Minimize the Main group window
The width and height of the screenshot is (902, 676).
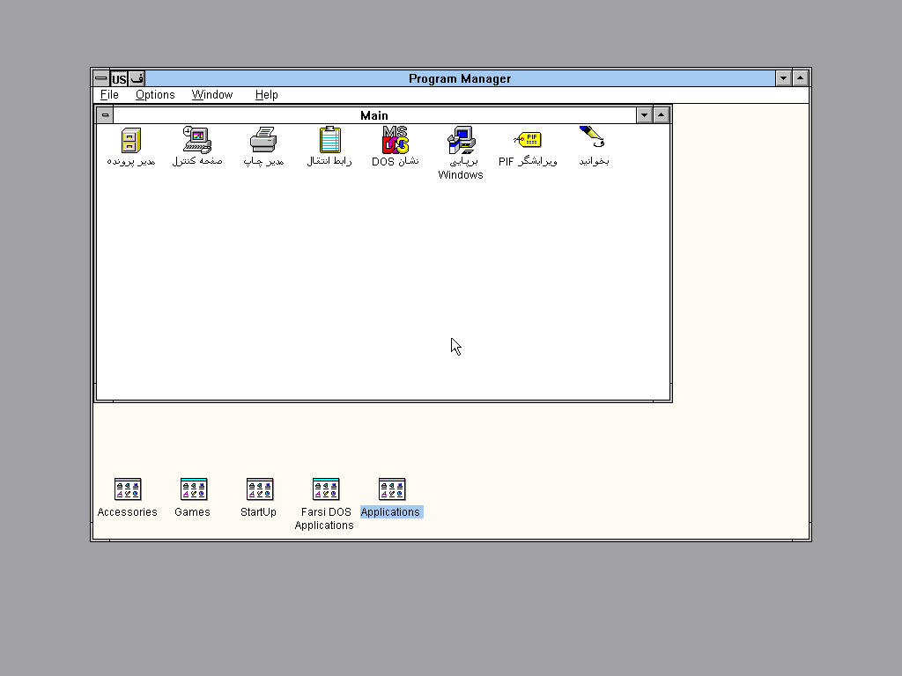[644, 115]
